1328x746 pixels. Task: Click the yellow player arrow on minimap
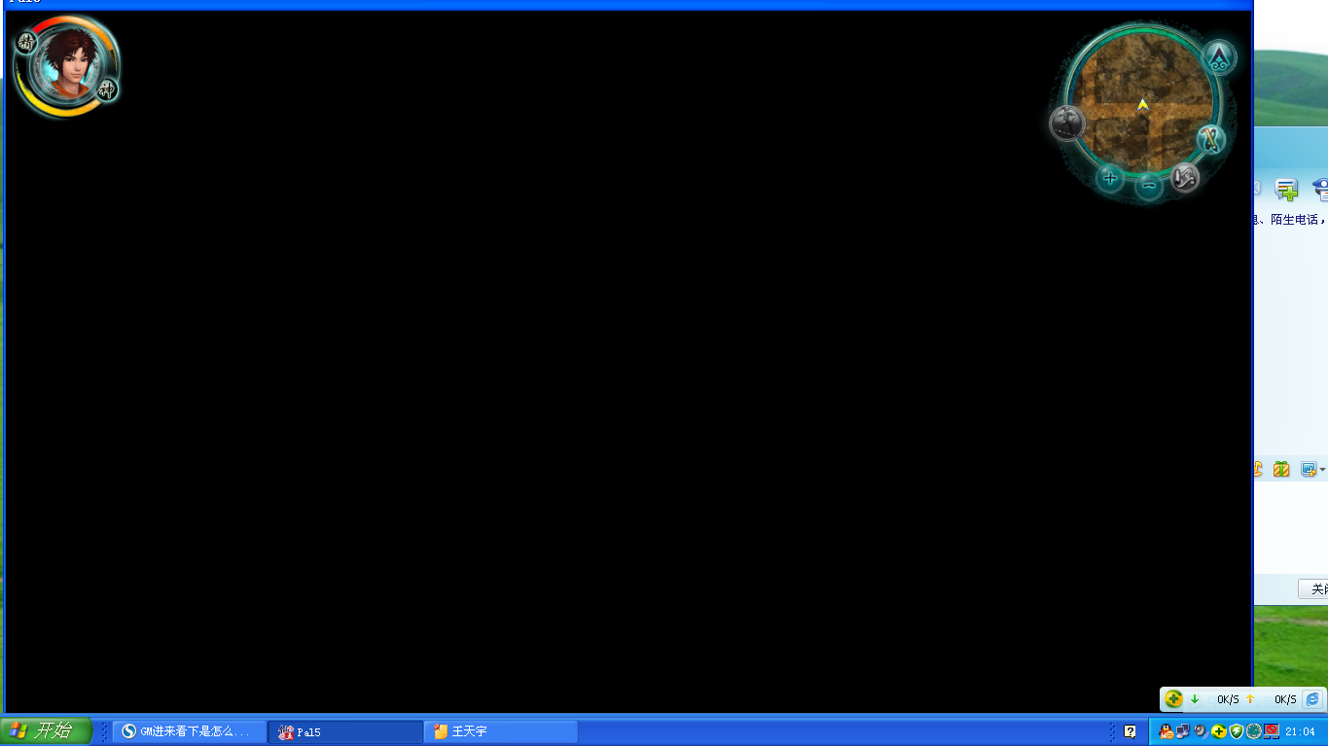point(1143,104)
